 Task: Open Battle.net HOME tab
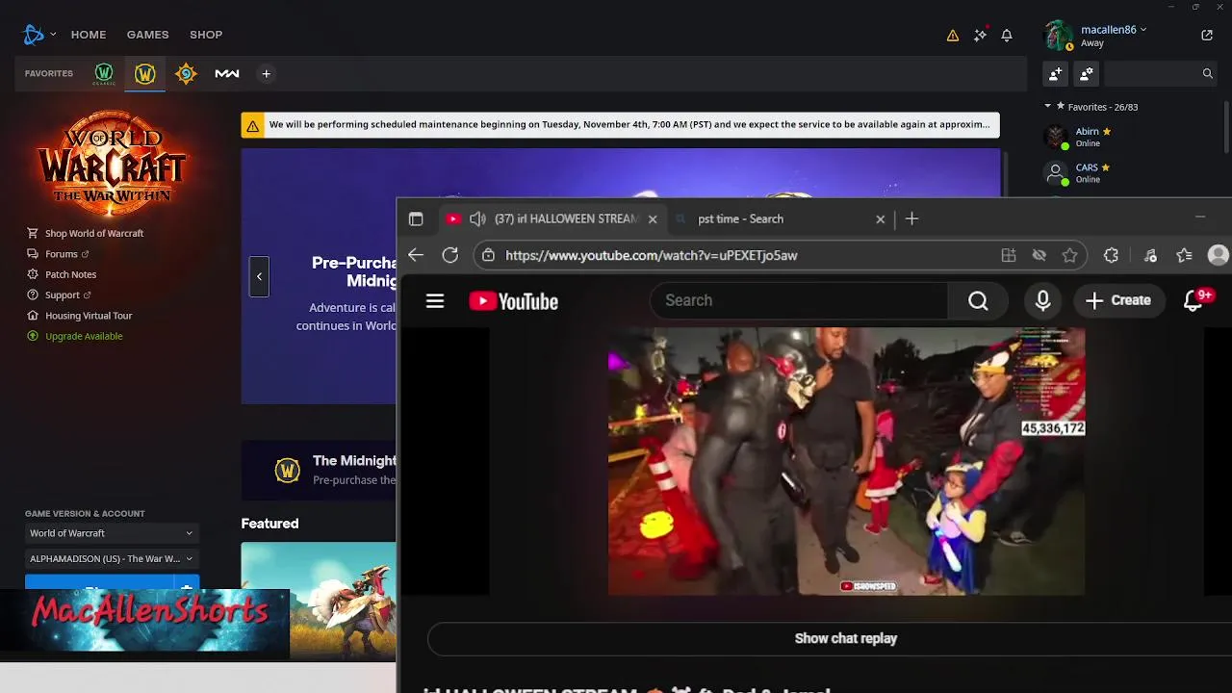coord(89,35)
